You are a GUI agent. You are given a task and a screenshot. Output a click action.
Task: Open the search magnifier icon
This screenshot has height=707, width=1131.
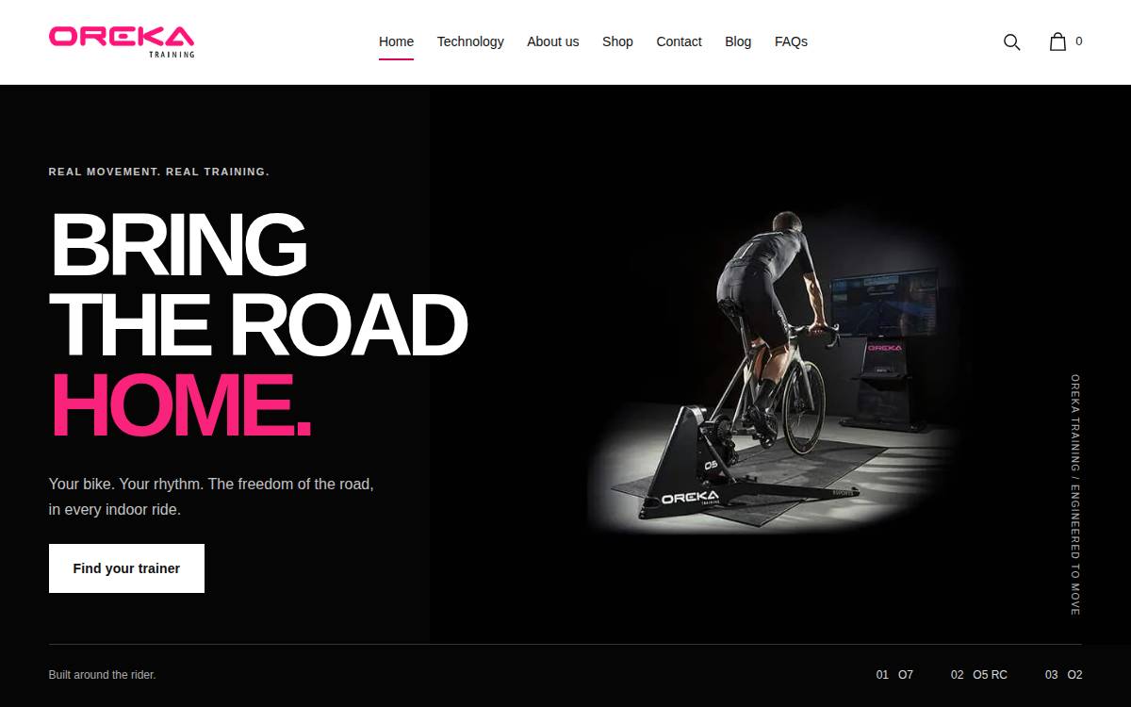[x=1011, y=41]
